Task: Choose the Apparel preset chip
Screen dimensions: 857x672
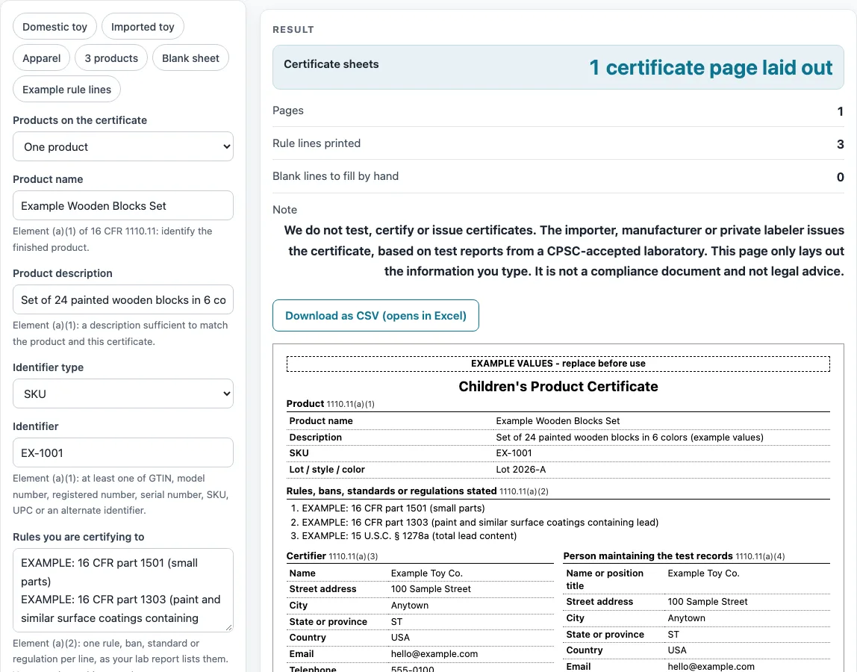Action: click(42, 58)
